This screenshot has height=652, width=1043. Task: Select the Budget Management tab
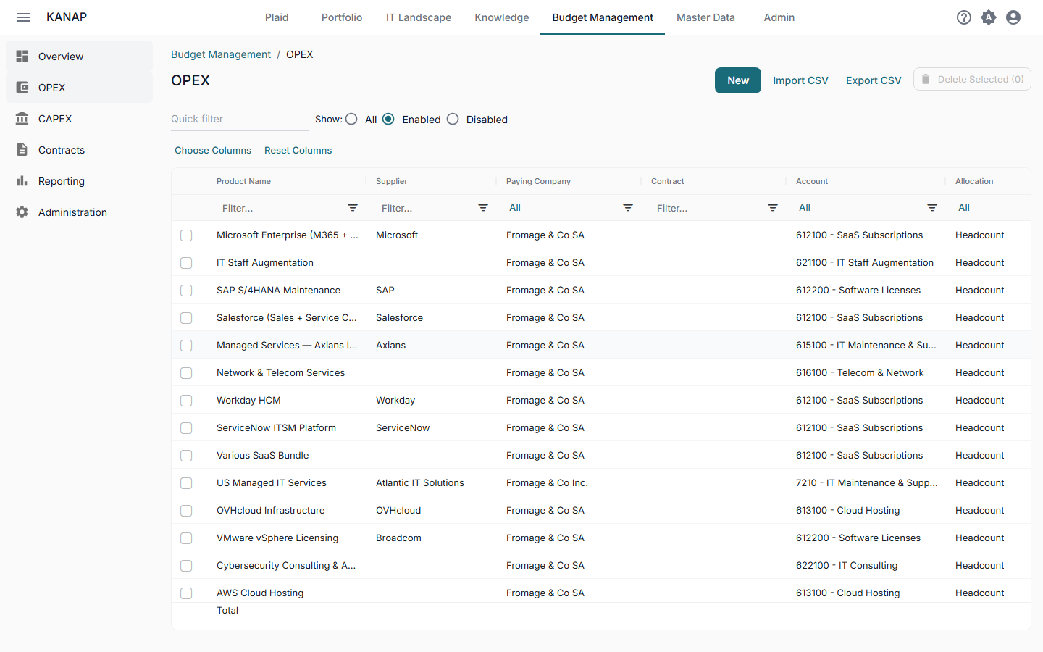pos(603,17)
